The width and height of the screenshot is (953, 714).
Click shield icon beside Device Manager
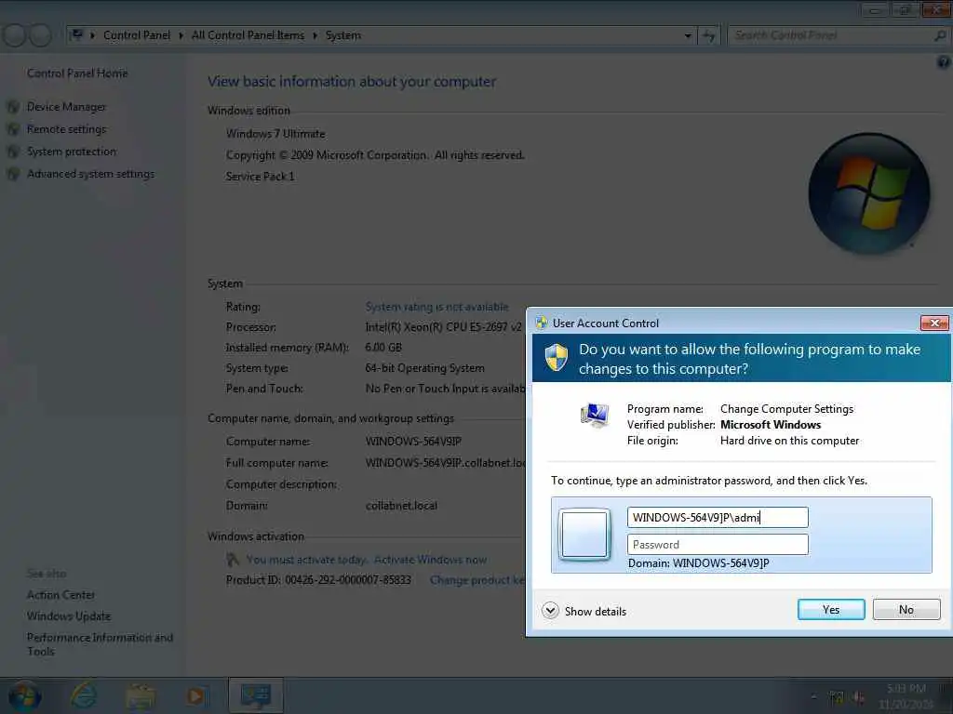coord(13,108)
